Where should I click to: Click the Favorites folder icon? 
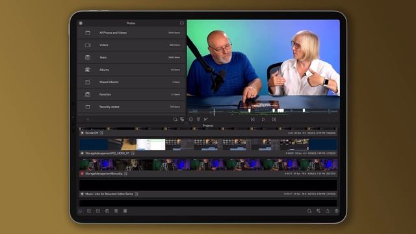pyautogui.click(x=88, y=94)
